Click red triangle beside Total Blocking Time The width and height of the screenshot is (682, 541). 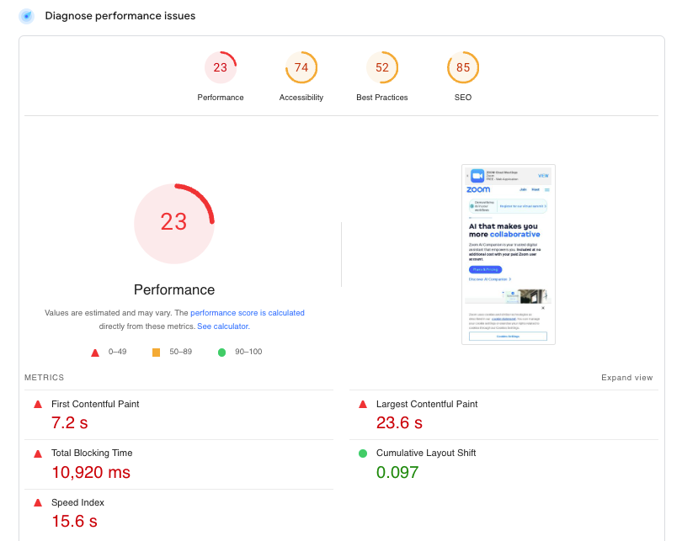[x=38, y=453]
